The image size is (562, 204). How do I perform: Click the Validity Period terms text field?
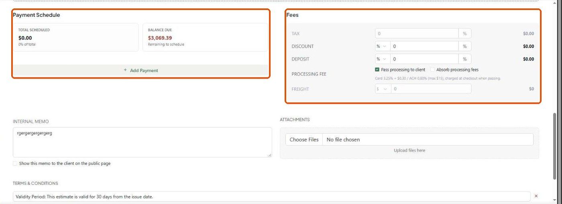click(272, 196)
